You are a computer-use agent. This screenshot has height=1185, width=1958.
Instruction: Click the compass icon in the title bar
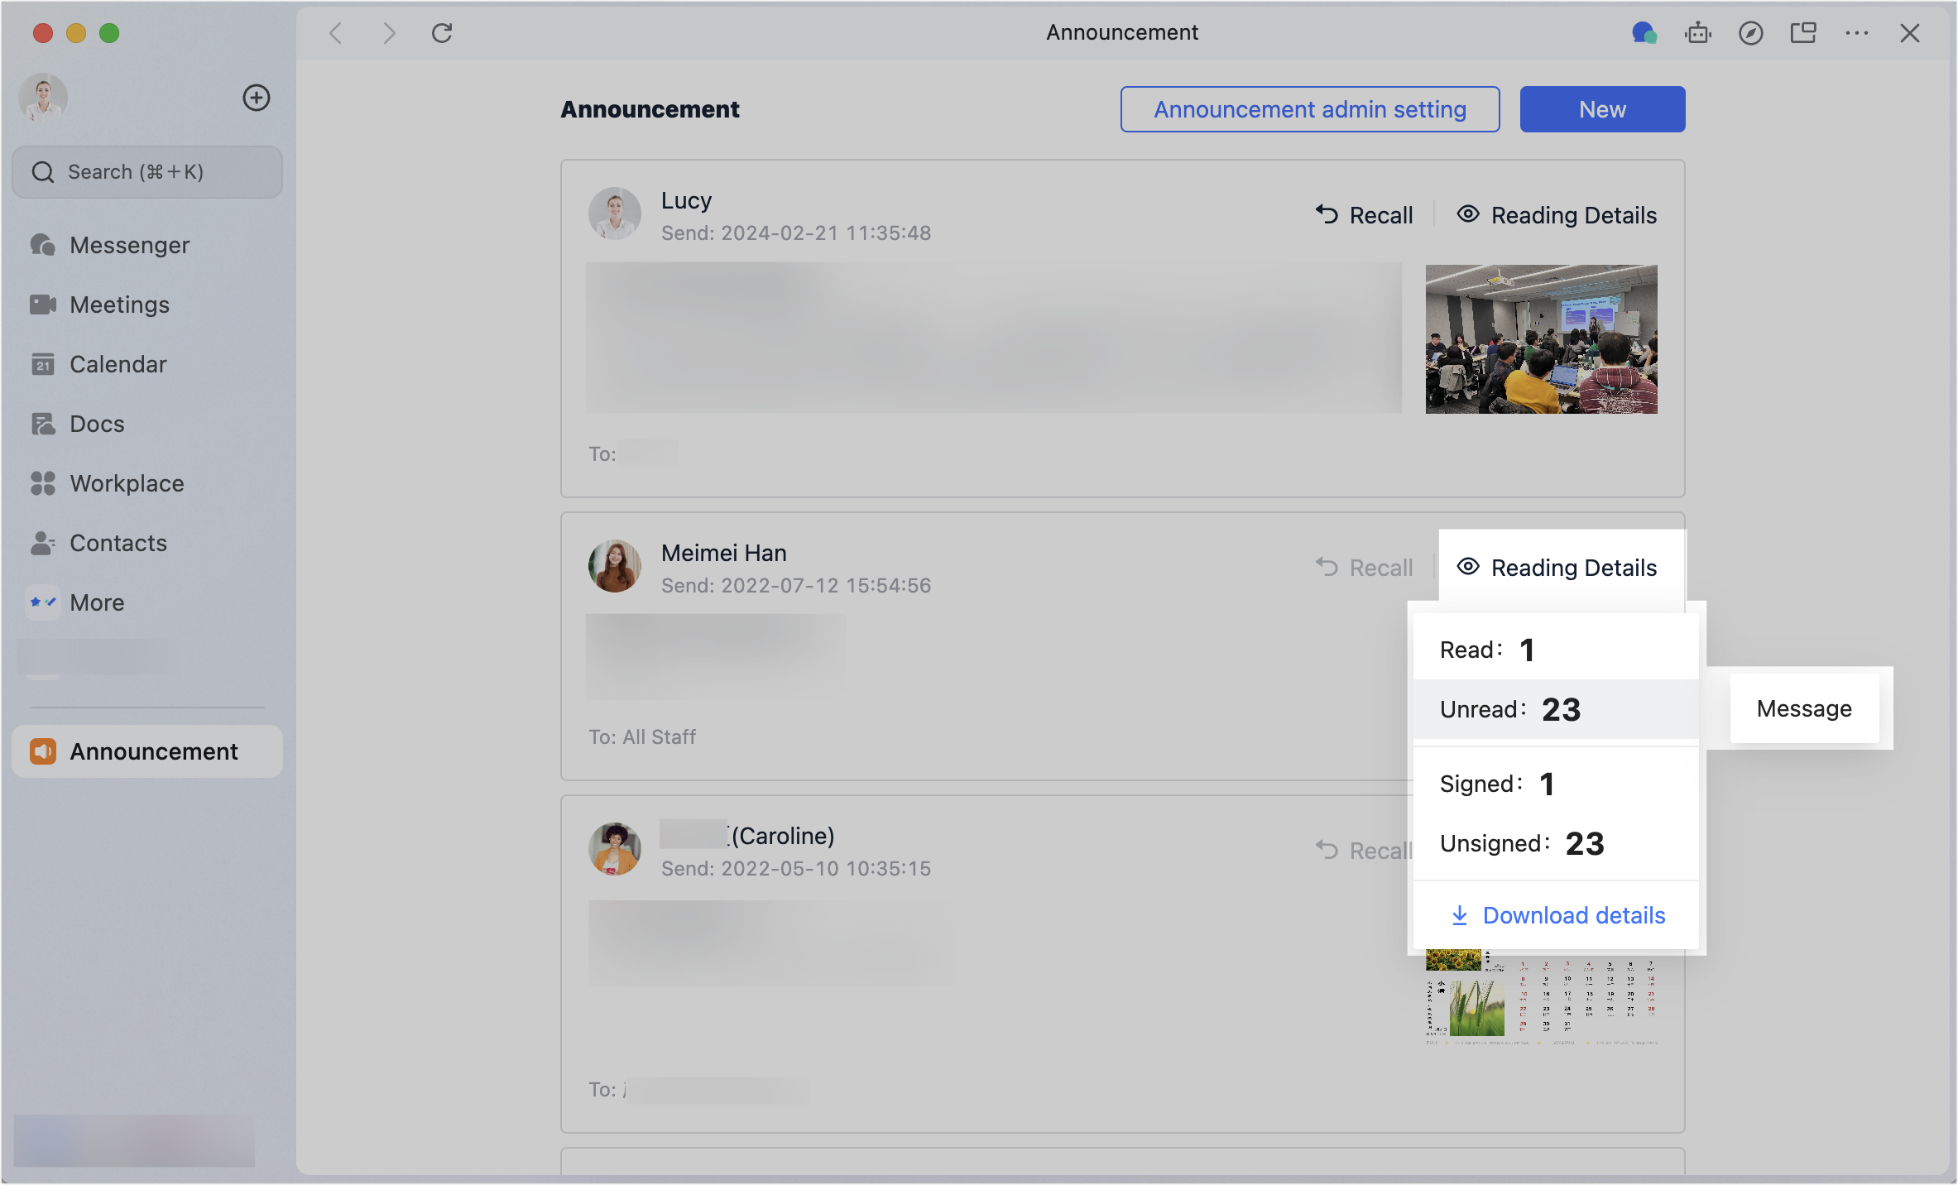tap(1750, 33)
